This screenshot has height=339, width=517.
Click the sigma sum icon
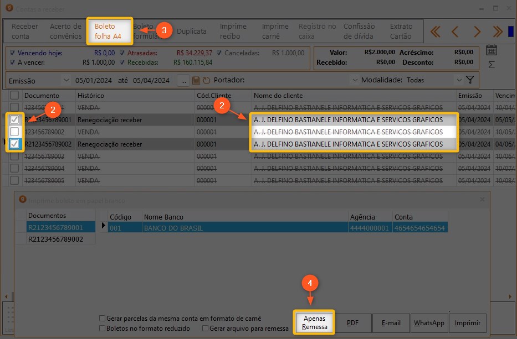click(491, 65)
